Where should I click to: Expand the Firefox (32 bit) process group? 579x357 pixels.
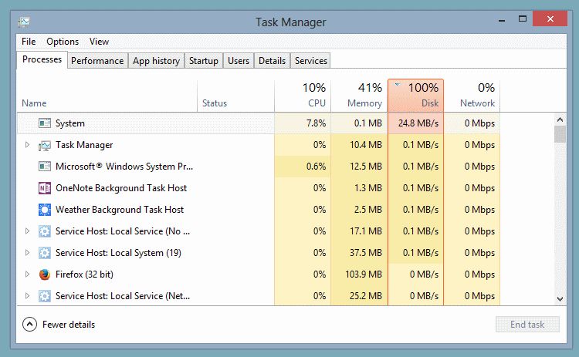pos(27,274)
